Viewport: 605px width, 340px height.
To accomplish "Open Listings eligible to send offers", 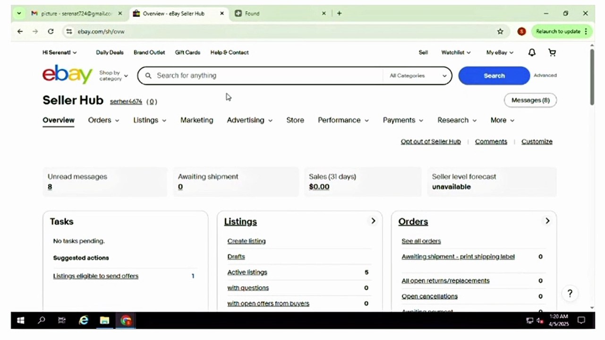I will click(96, 276).
